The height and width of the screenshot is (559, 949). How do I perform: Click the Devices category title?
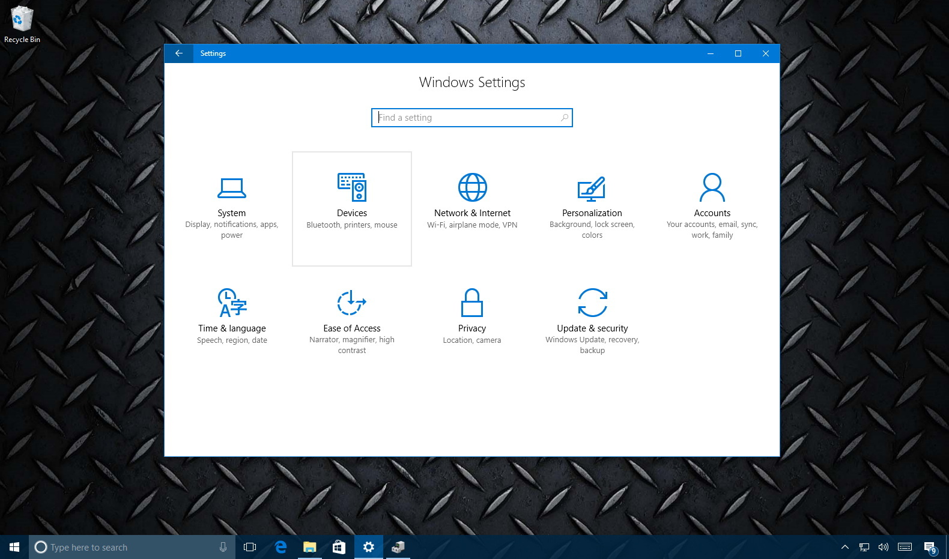pos(352,213)
